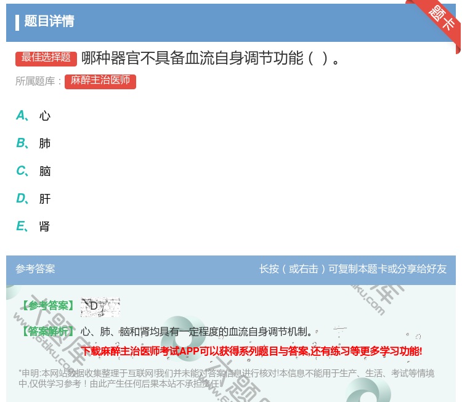Click the red 下载麻醉主治医师考试APP promotion link
Image resolution: width=462 pixels, height=402 pixels.
[x=251, y=351]
